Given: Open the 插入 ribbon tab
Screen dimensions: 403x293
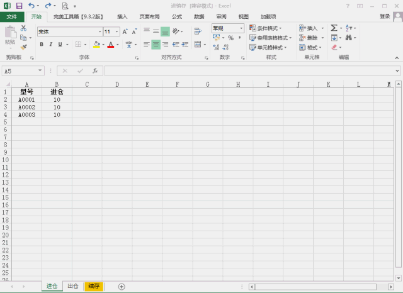Looking at the screenshot, I should click(x=122, y=17).
